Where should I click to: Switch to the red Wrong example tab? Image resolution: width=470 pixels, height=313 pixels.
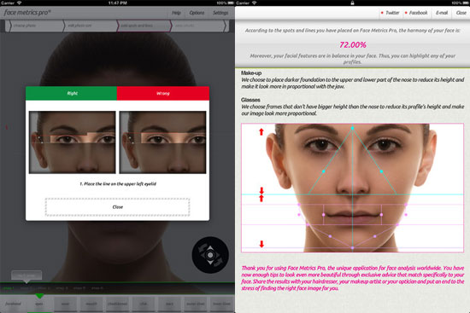(163, 93)
